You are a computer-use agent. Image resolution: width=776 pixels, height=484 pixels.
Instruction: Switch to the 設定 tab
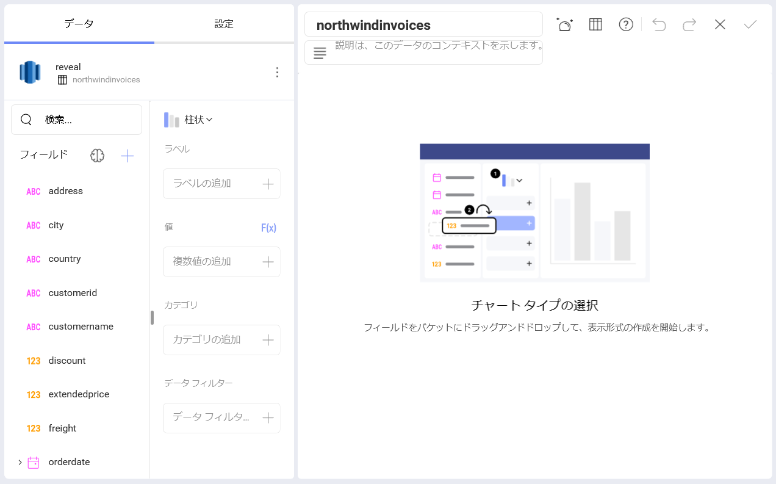pyautogui.click(x=224, y=24)
